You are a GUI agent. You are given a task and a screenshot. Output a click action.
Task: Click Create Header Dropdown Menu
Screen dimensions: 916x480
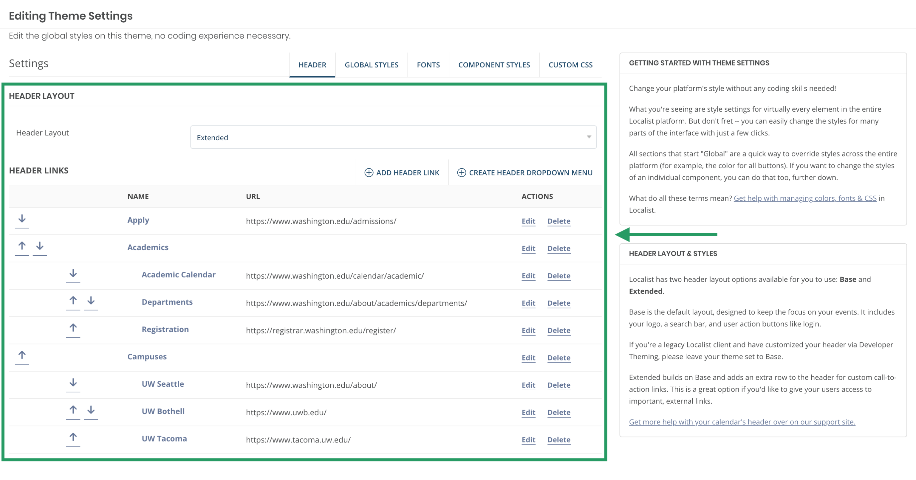point(524,173)
